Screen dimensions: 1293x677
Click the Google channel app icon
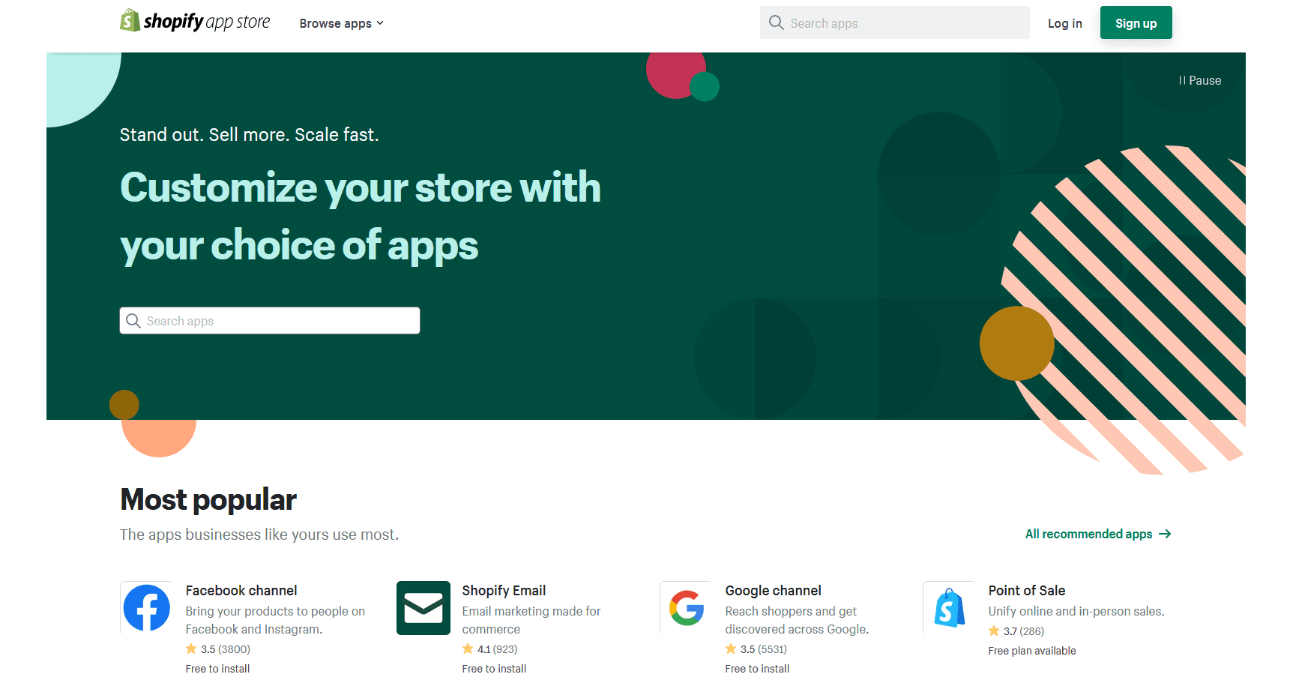click(687, 608)
